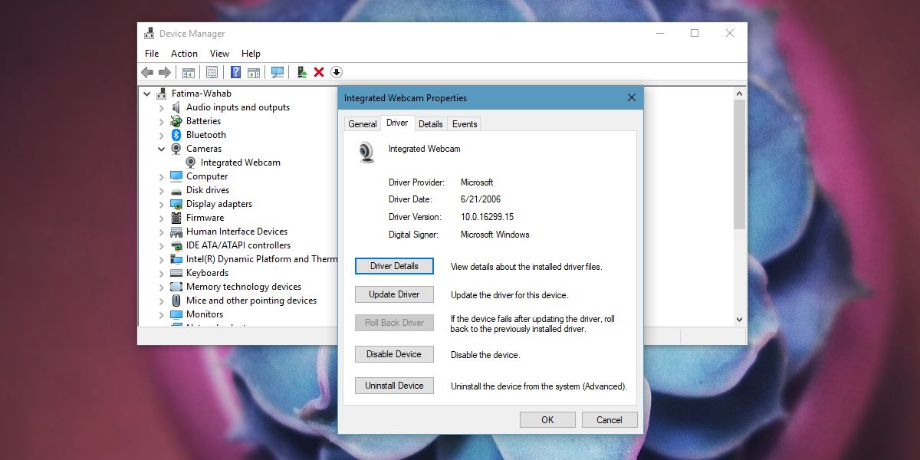The image size is (920, 460).
Task: Select the Cameras tree label
Action: click(x=204, y=149)
